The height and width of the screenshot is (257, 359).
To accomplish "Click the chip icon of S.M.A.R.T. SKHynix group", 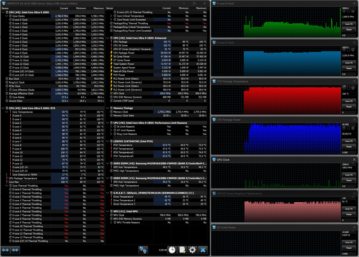I will click(111, 193).
